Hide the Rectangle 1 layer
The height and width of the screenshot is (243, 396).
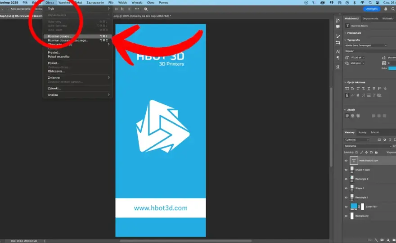pos(346,198)
